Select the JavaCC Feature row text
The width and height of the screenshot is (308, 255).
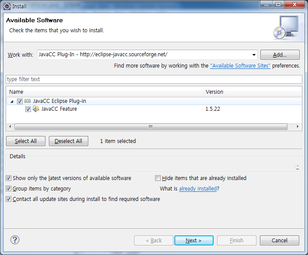click(x=59, y=109)
